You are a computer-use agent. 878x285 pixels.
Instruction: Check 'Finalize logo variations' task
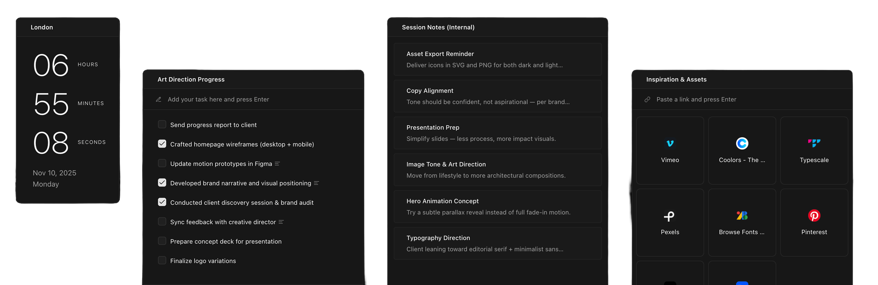(x=162, y=260)
